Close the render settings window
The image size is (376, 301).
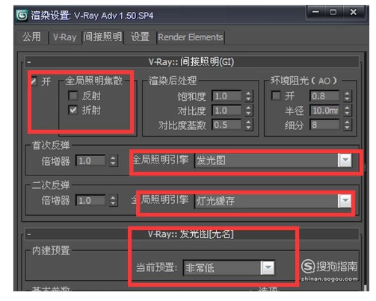coord(353,12)
